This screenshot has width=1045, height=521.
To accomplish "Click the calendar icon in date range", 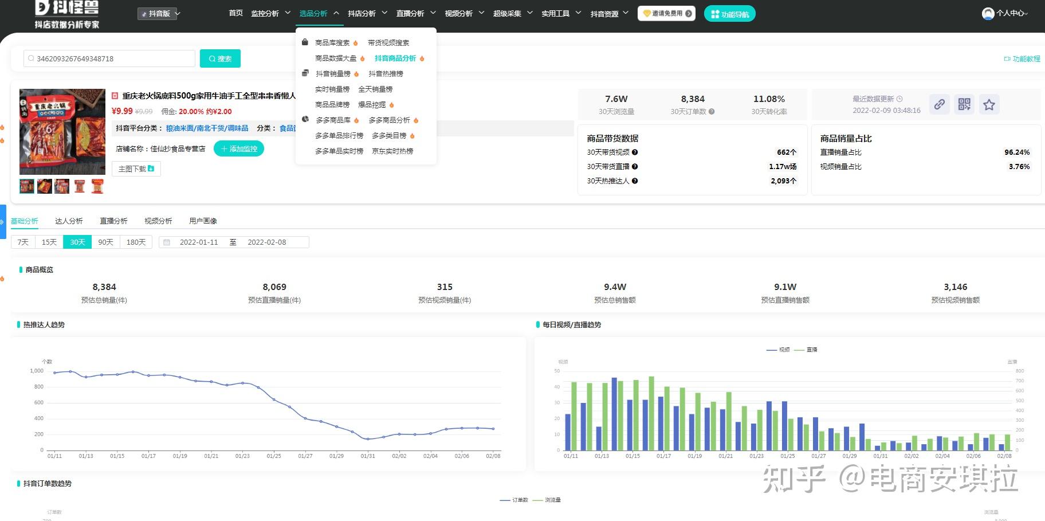I will (x=167, y=242).
